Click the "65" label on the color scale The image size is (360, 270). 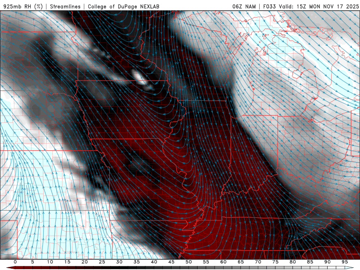click(241, 262)
